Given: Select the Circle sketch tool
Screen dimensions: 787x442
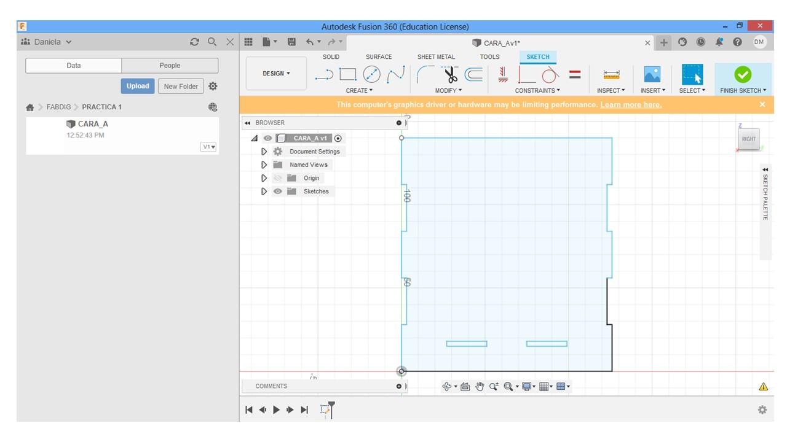Looking at the screenshot, I should (x=371, y=75).
